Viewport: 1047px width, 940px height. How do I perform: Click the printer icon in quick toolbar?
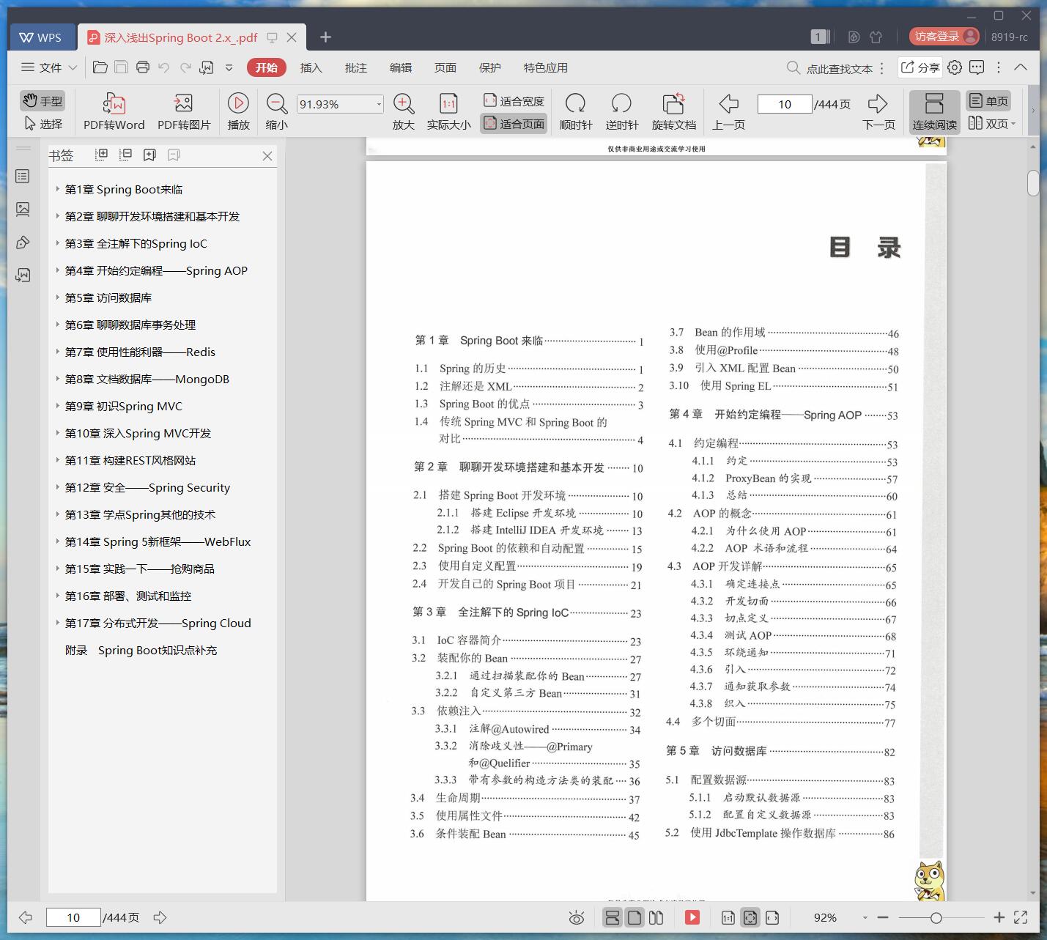pyautogui.click(x=143, y=67)
